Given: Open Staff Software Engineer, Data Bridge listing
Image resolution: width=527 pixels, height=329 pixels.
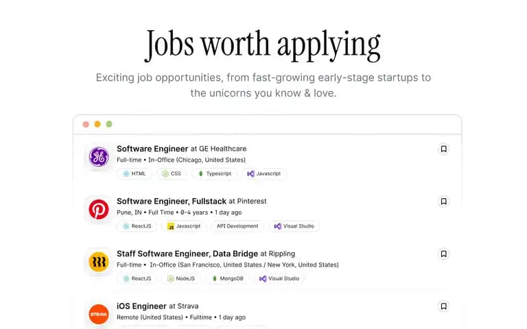Looking at the screenshot, I should point(187,254).
